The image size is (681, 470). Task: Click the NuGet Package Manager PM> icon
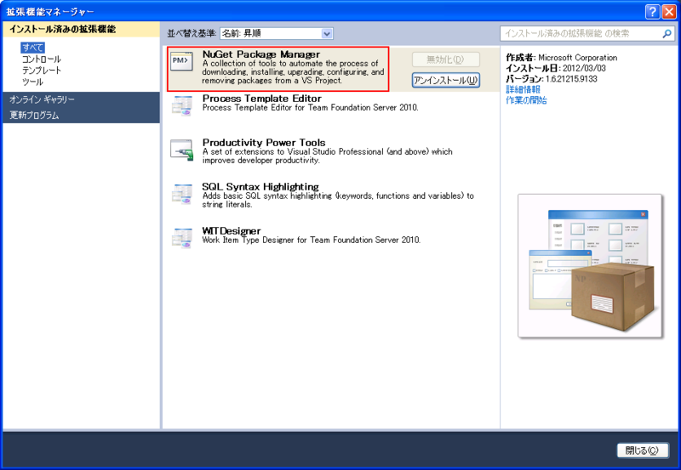pos(181,63)
